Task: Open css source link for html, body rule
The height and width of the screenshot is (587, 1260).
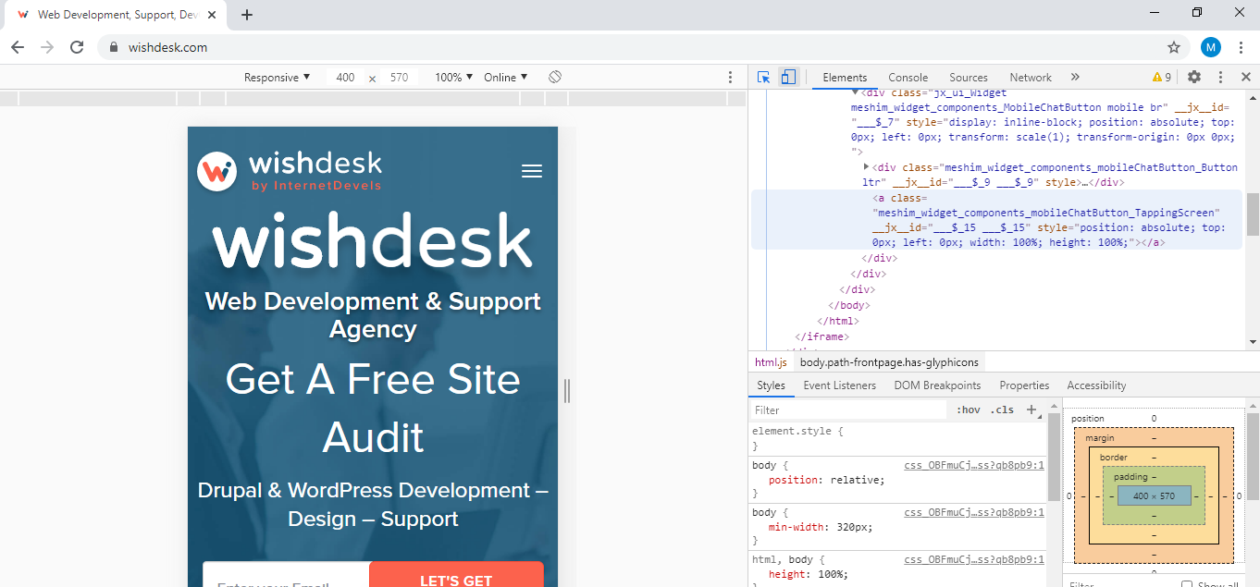Action: point(974,559)
